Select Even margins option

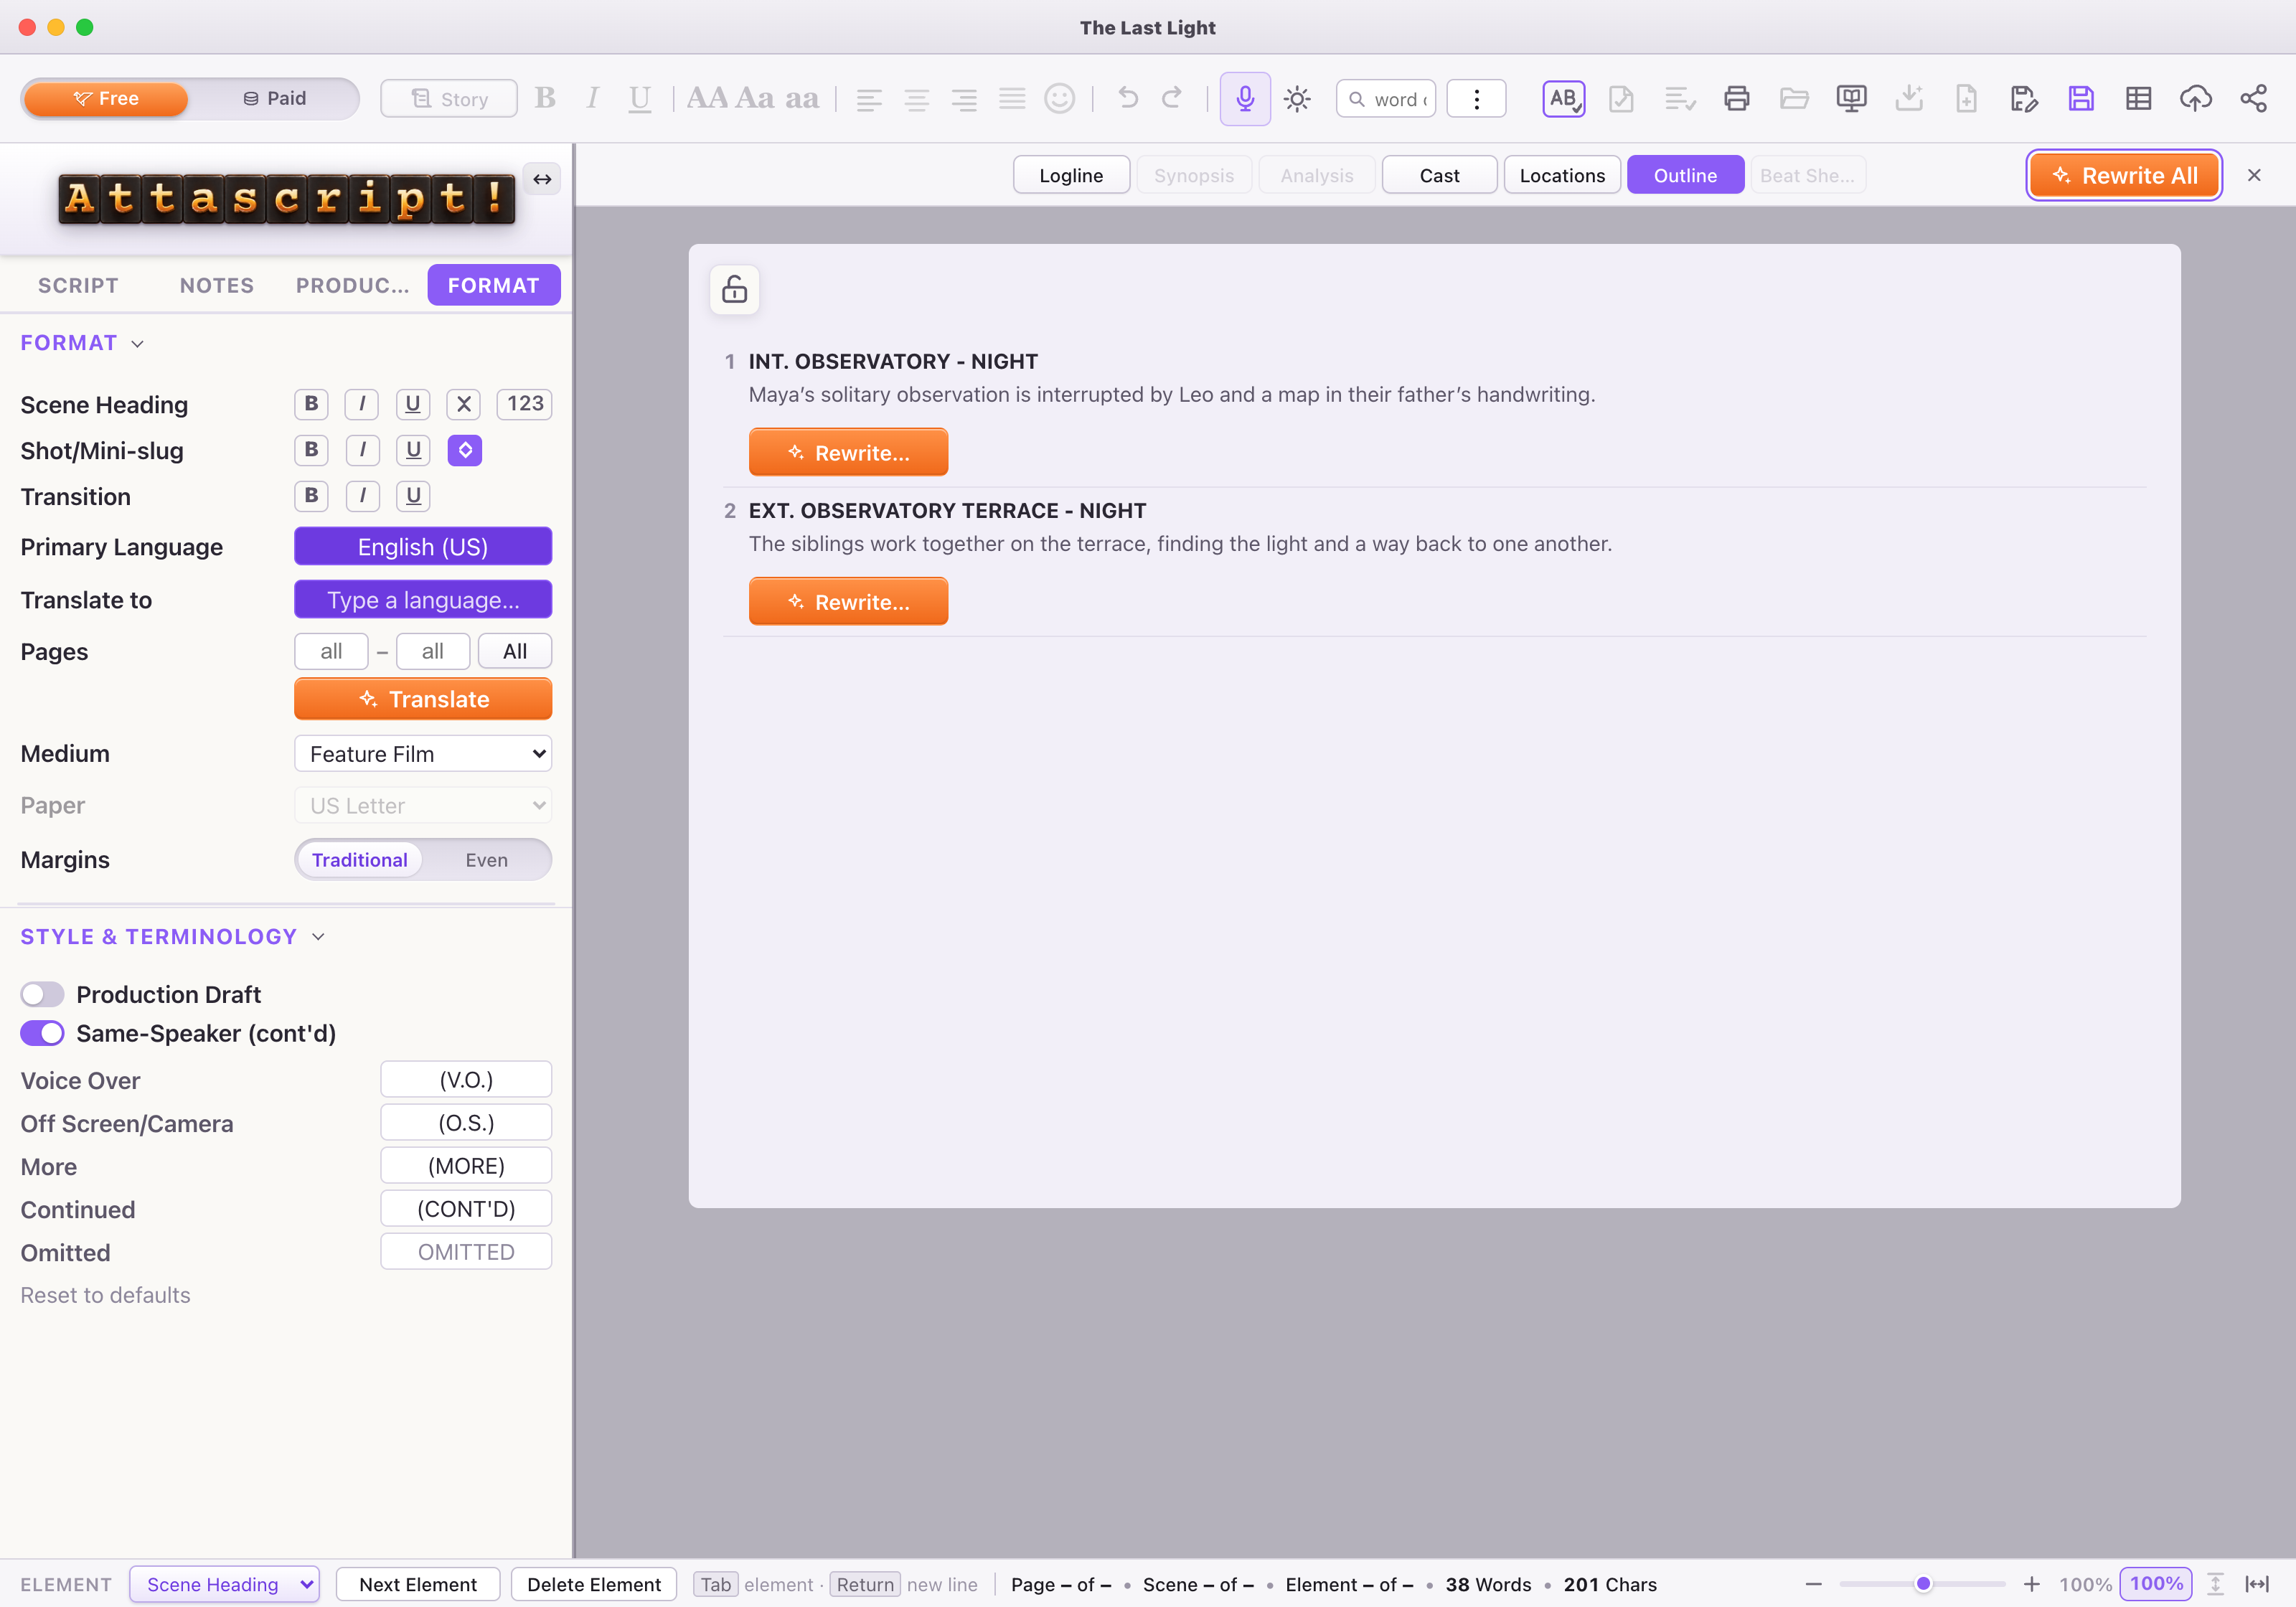[x=486, y=860]
